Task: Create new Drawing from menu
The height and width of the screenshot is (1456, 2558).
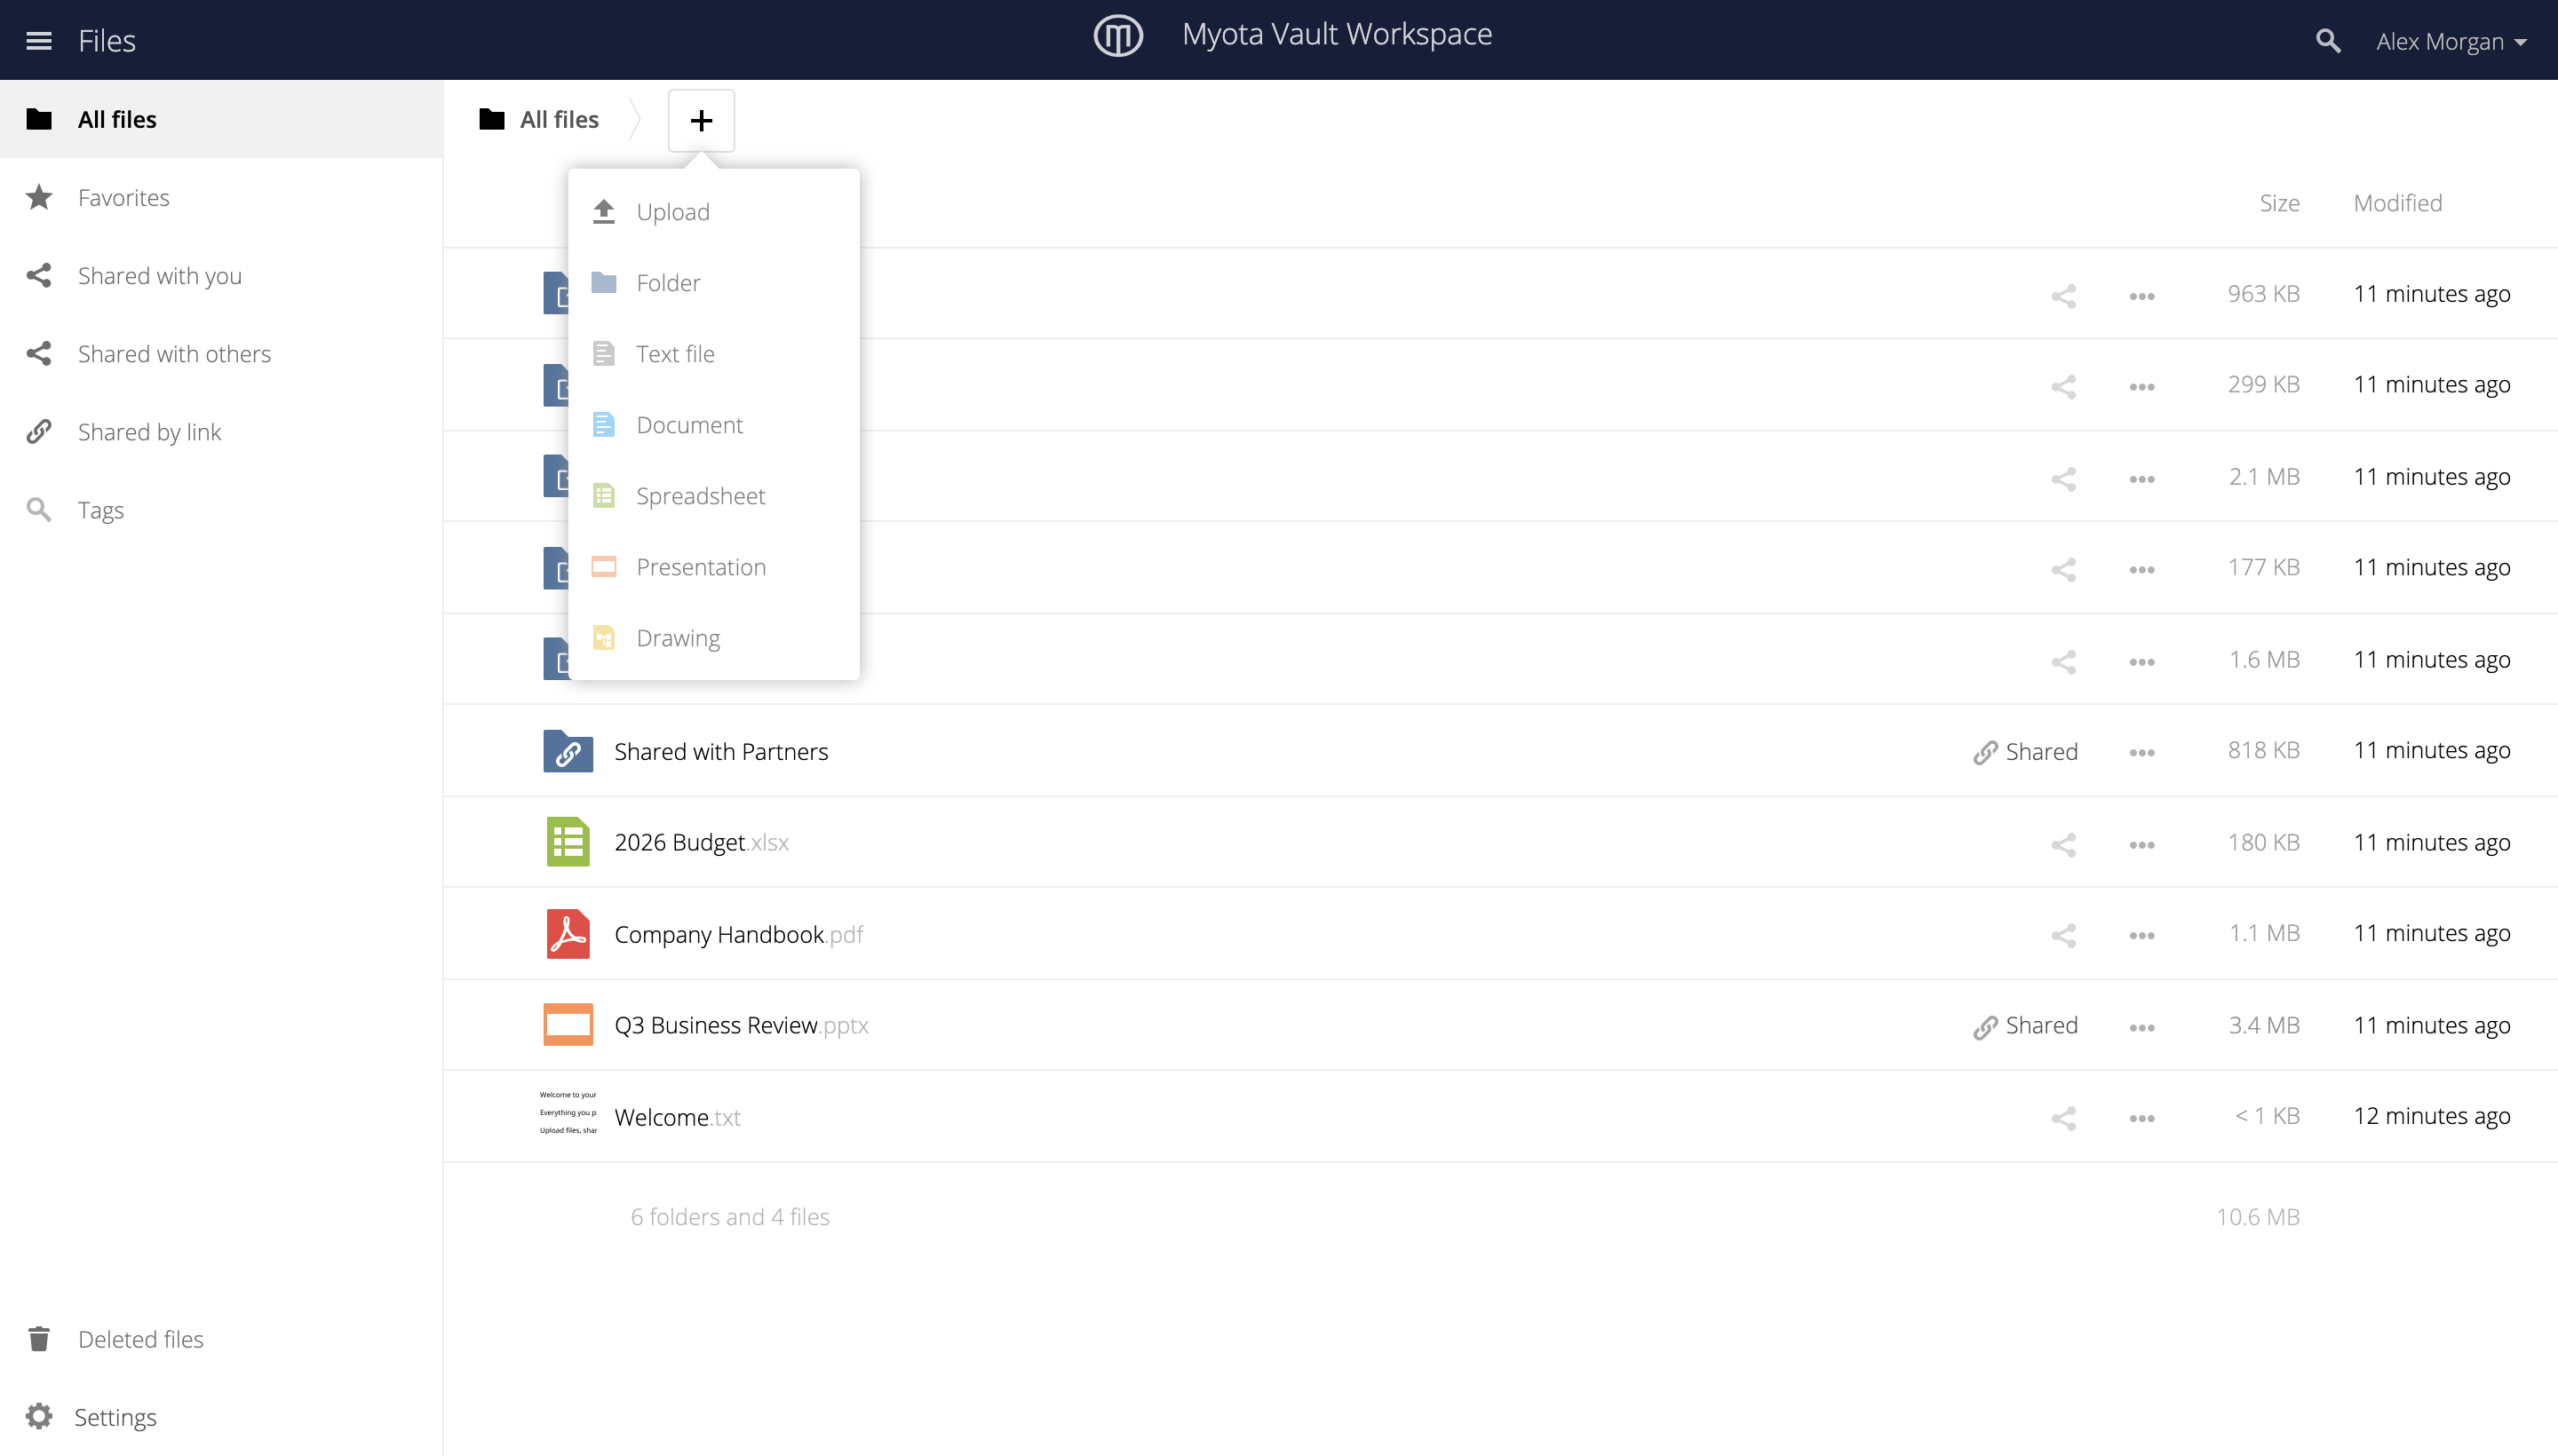Action: point(713,638)
